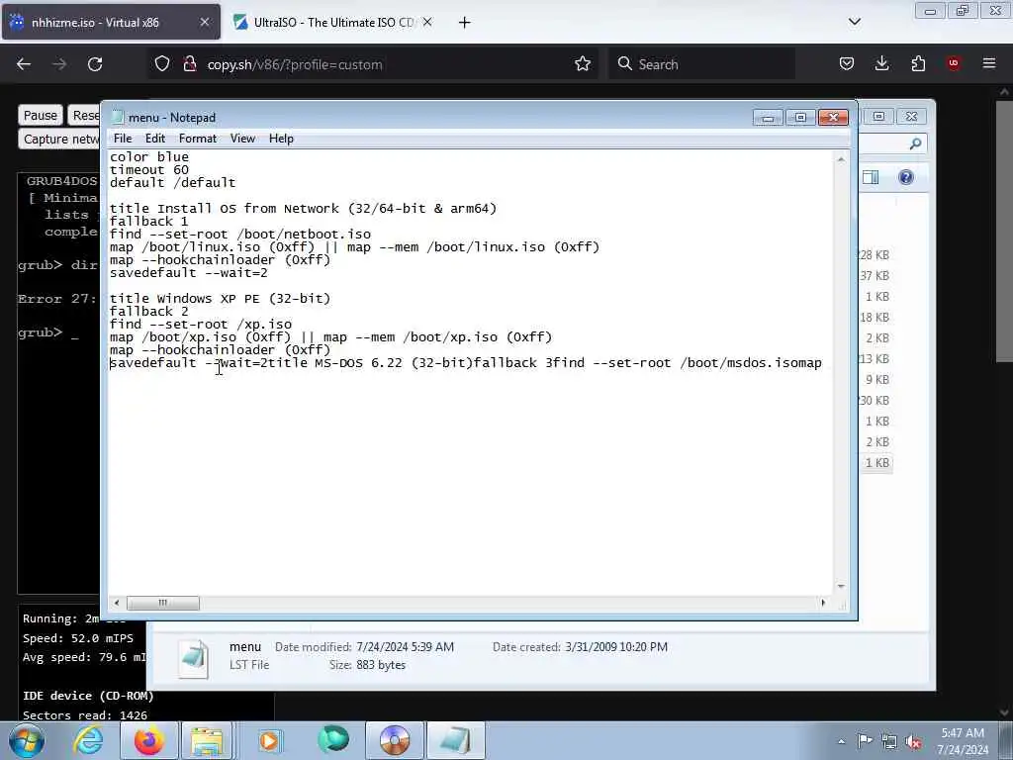Open the Firefox hamburger menu
Image resolution: width=1013 pixels, height=760 pixels.
coord(989,63)
